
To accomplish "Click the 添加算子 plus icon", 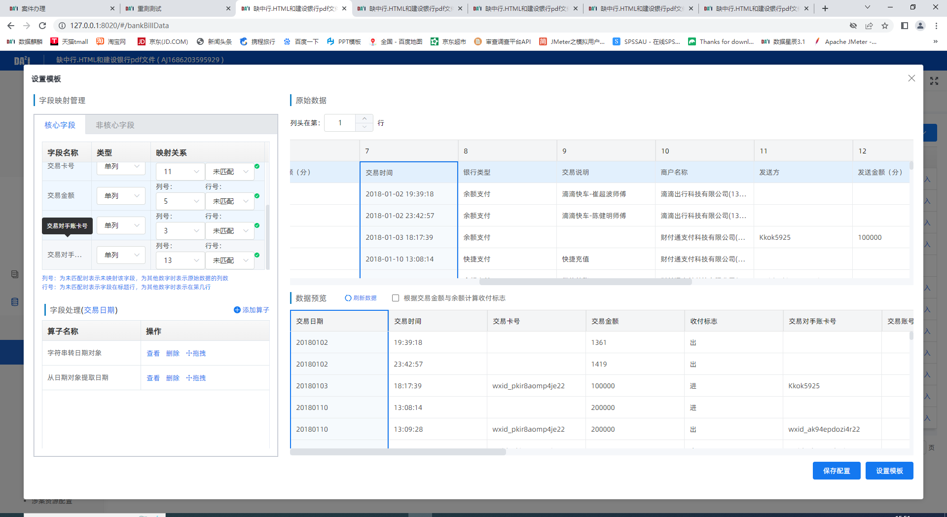I will click(237, 310).
